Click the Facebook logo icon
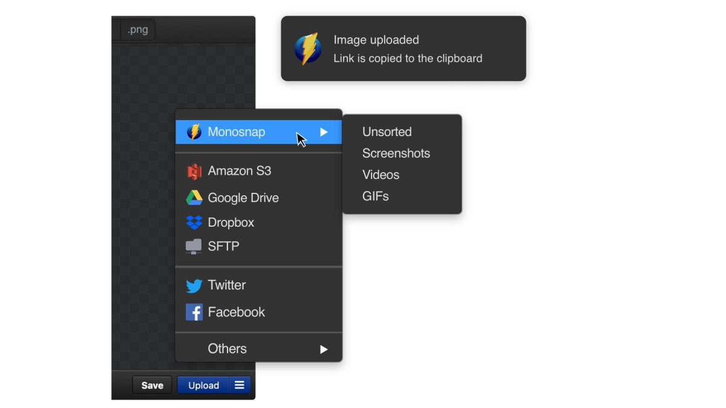 tap(194, 312)
